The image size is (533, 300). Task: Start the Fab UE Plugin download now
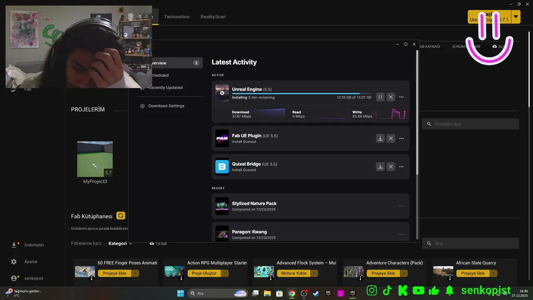coord(380,138)
